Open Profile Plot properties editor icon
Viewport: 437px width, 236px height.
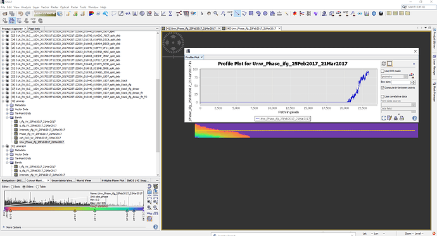(x=389, y=118)
